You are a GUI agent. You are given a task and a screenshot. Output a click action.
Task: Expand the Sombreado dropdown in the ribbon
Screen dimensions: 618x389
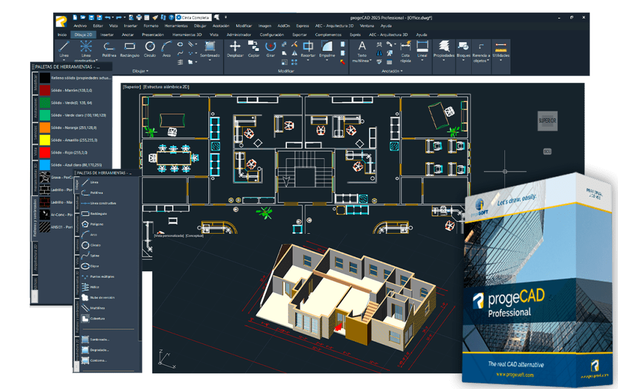[210, 59]
